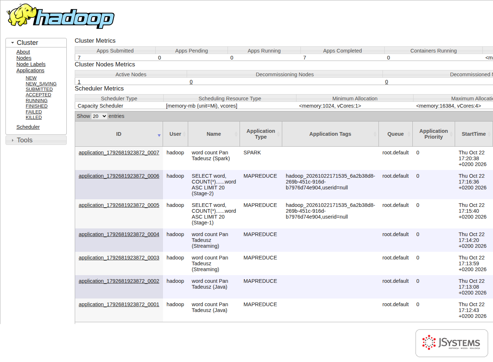Sort table by StartTime column
This screenshot has height=362, width=493.
click(x=474, y=134)
